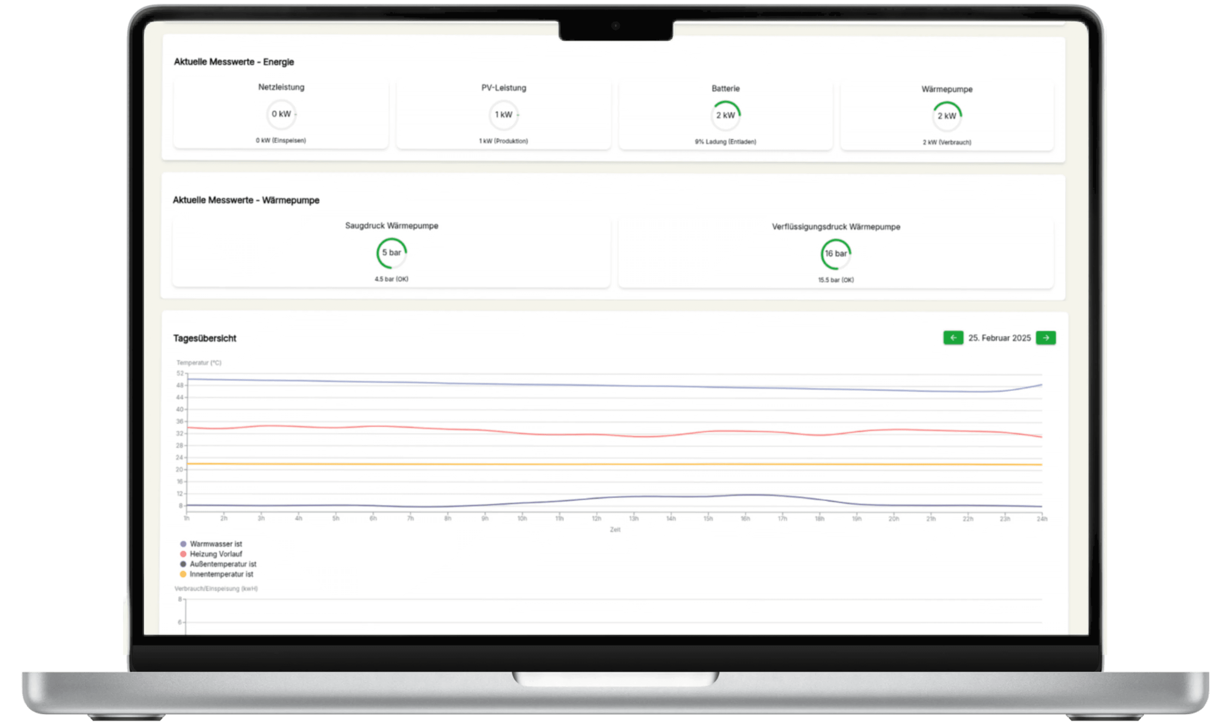1232x728 pixels.
Task: Click the next day arrow button
Action: click(1046, 338)
